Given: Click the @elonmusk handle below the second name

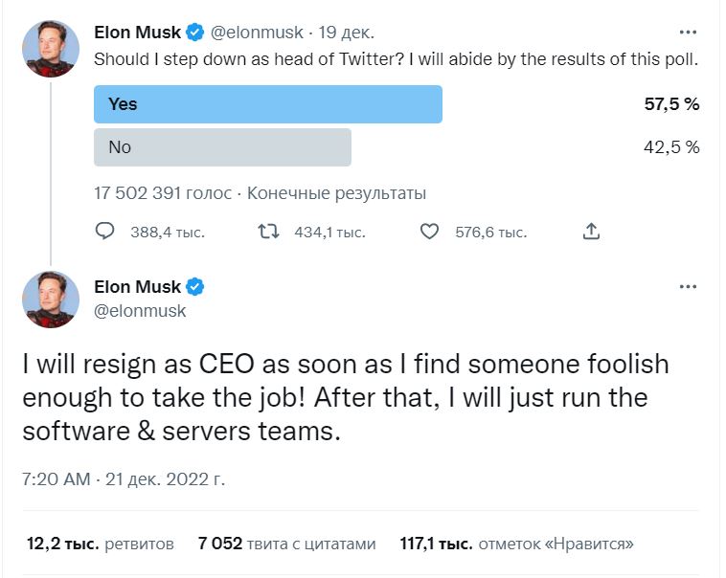Looking at the screenshot, I should pos(140,311).
